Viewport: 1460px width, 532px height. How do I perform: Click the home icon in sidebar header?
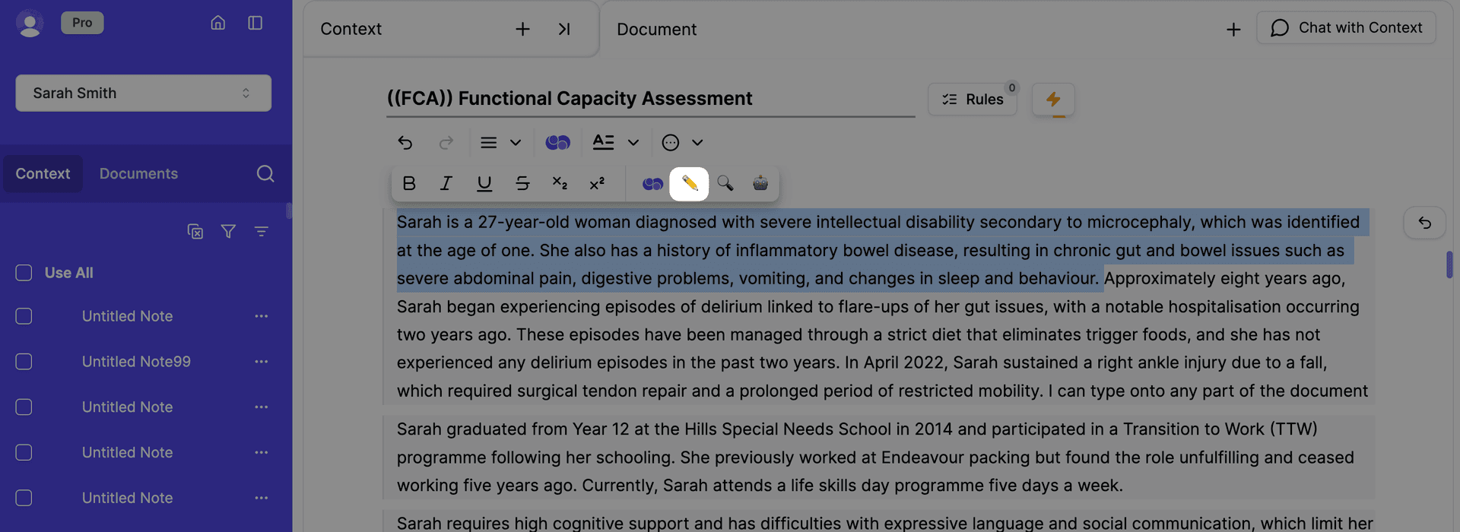coord(218,23)
